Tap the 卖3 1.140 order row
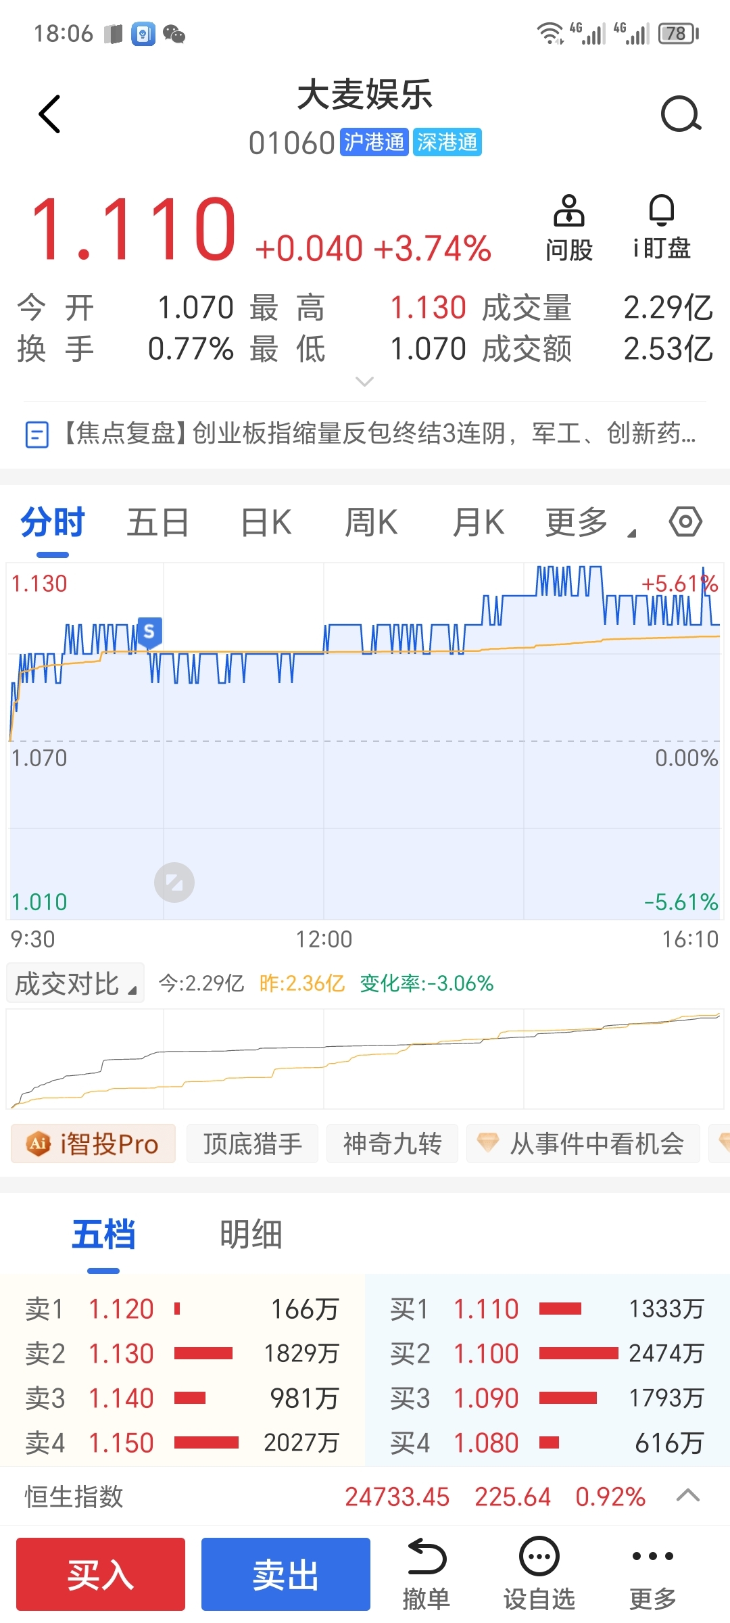This screenshot has height=1623, width=730. 182,1398
